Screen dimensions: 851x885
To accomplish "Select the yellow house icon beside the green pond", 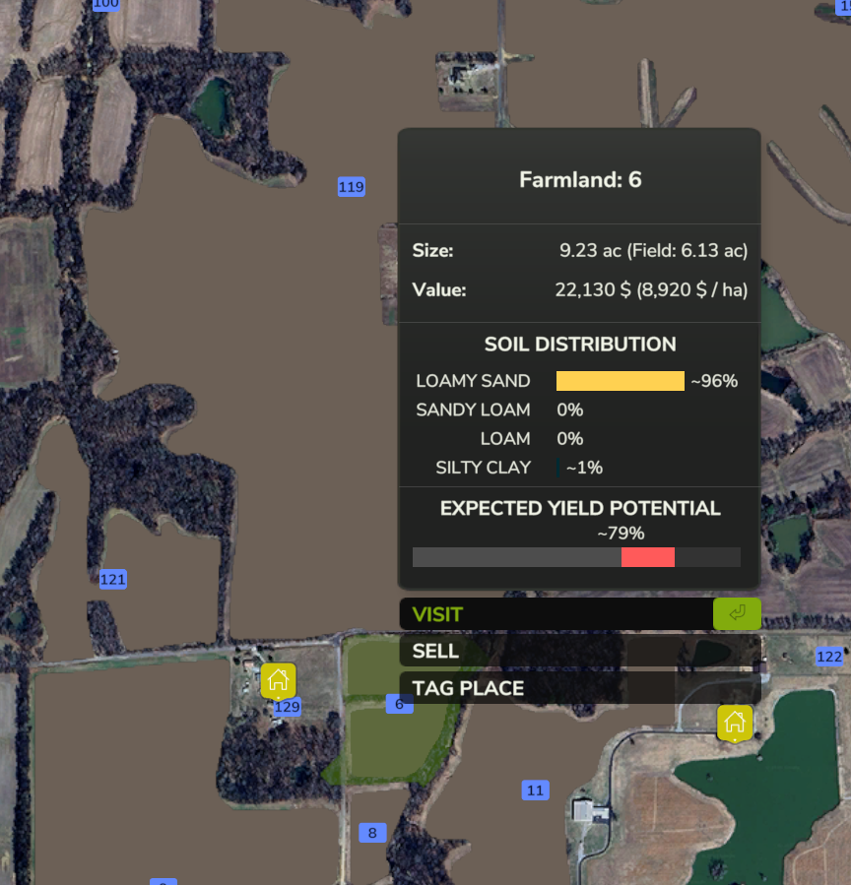I will (x=734, y=723).
